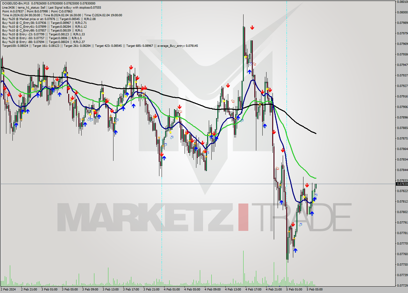This screenshot has height=293, width=408.
Task: Click the '4 Feb 09:00' time axis label
Action: (212, 289)
